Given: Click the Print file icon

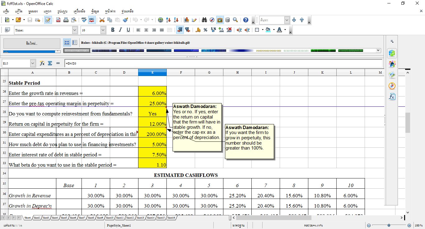Looking at the screenshot, I should tap(66, 20).
